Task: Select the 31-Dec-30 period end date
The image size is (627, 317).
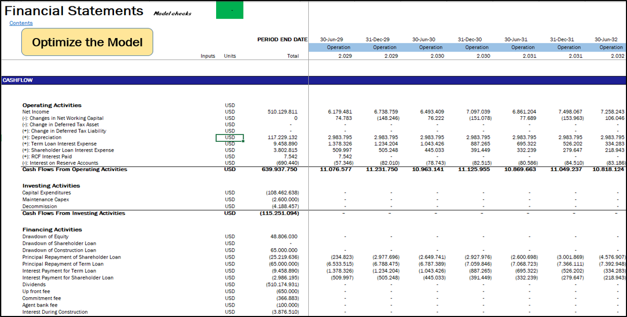Action: pyautogui.click(x=470, y=40)
